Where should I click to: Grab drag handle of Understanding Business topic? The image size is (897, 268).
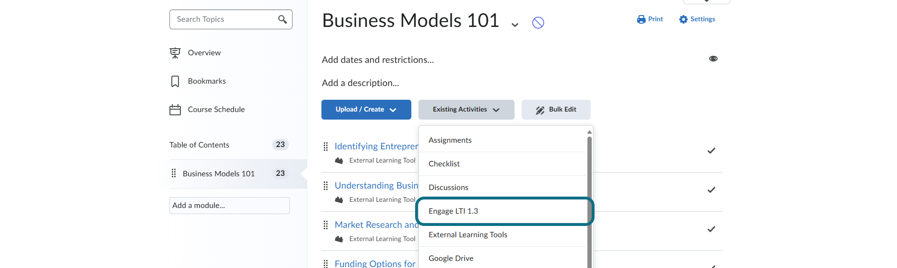pos(326,186)
